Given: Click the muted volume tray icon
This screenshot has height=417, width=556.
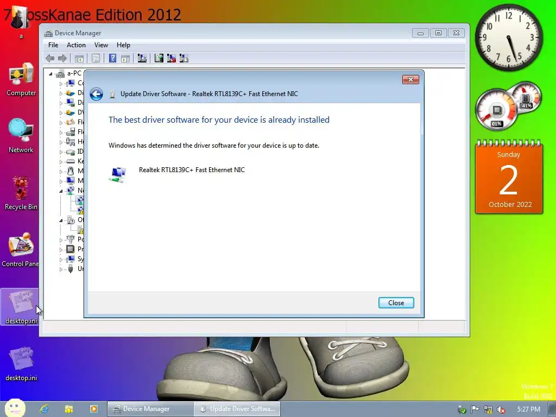Looking at the screenshot, I should [501, 410].
